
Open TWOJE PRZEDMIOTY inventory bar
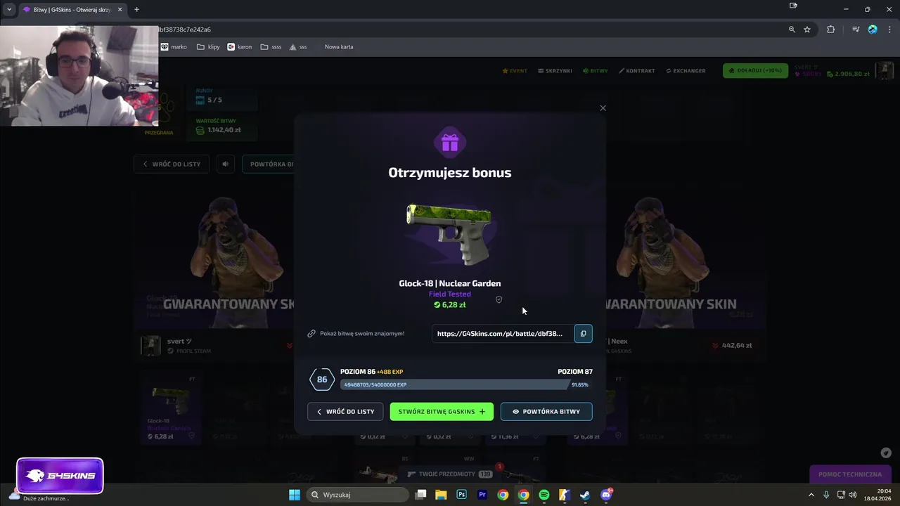(450, 474)
